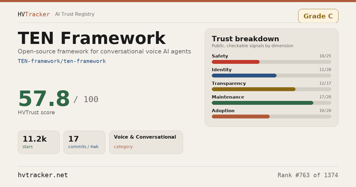Click the 10/20 Adoption score
This screenshot has height=187, width=356.
325,111
